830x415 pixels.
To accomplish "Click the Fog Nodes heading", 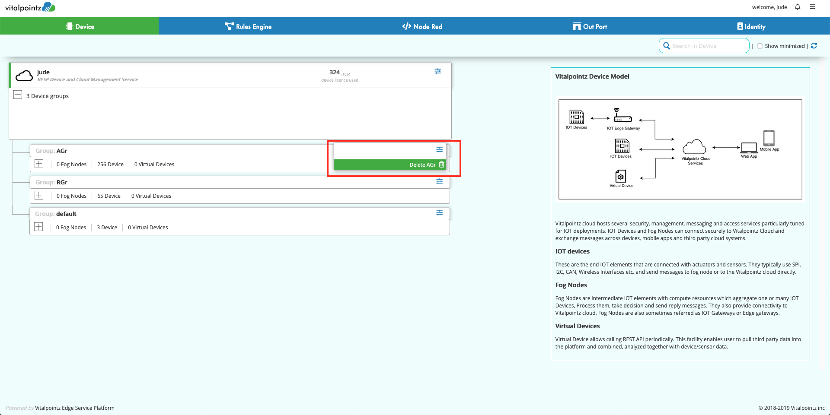I will [x=571, y=285].
